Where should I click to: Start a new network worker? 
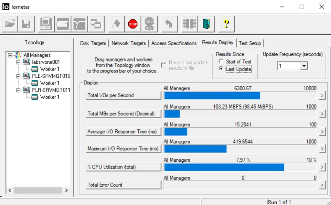click(80, 24)
